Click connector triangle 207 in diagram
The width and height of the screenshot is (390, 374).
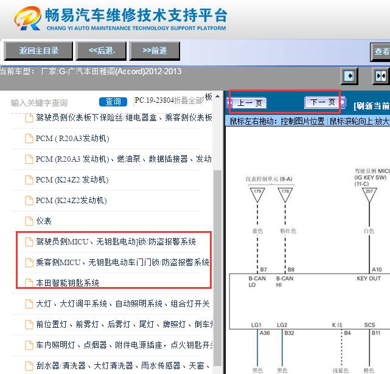pos(369,195)
